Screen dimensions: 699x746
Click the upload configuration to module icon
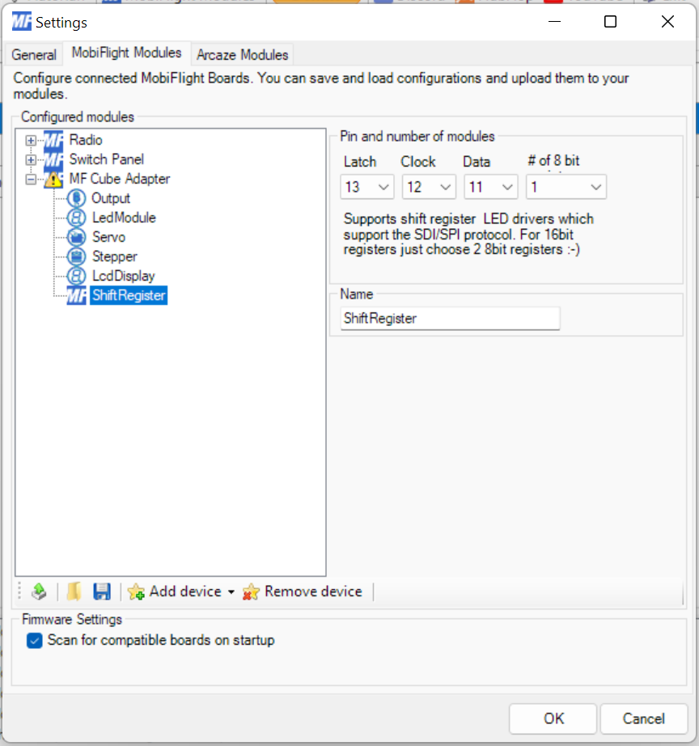tap(39, 591)
